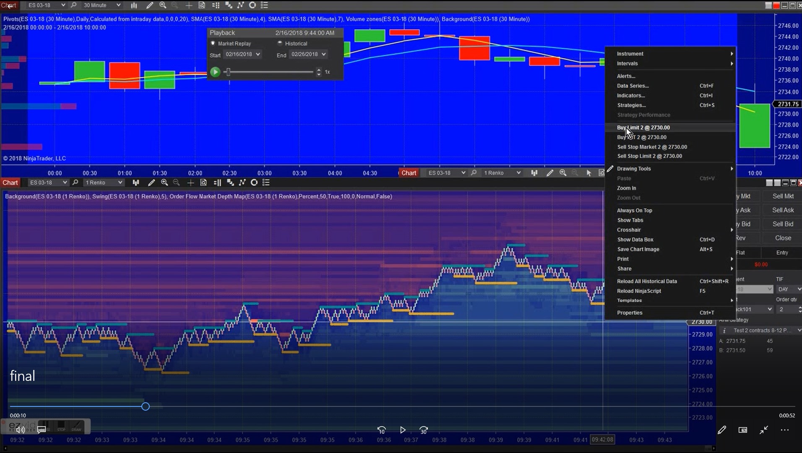Open the TIF DAY dropdown
This screenshot has width=802, height=453.
pyautogui.click(x=789, y=289)
